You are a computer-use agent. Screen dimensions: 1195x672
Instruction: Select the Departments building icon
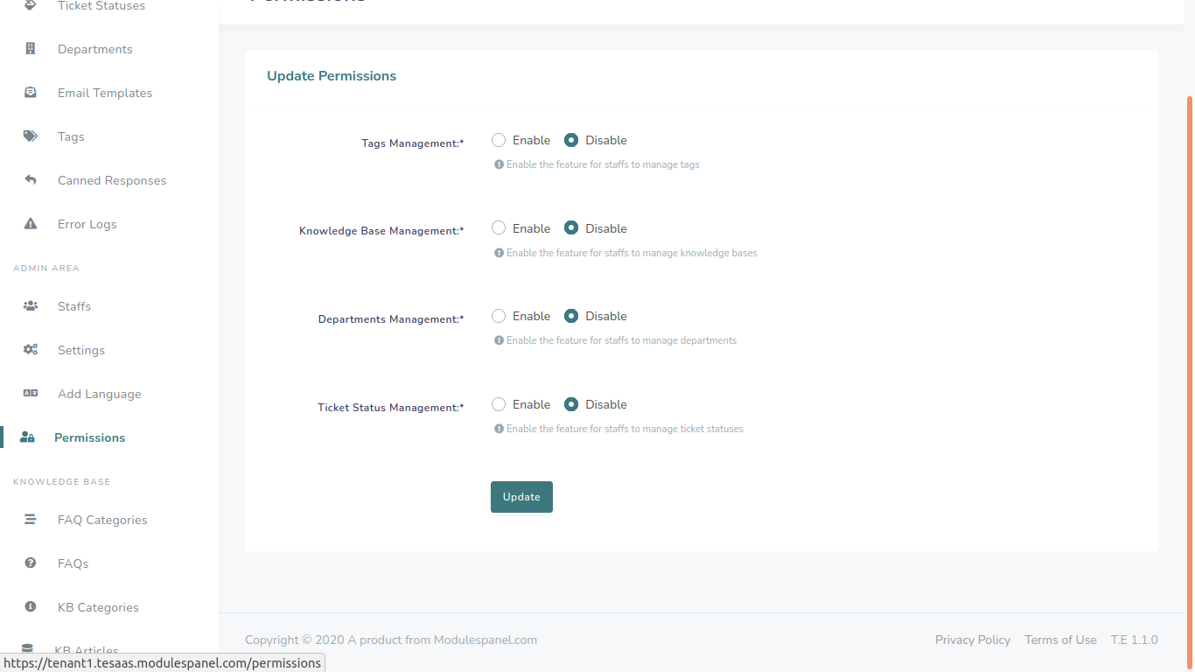(30, 48)
